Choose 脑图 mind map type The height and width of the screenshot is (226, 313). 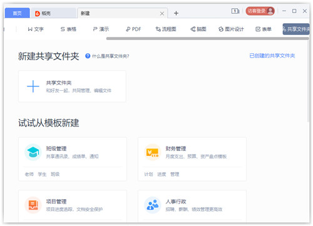[x=198, y=29]
